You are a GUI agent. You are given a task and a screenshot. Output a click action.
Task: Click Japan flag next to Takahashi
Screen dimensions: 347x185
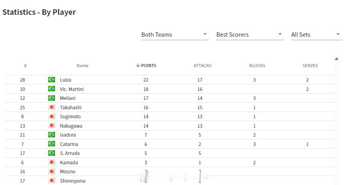point(52,107)
